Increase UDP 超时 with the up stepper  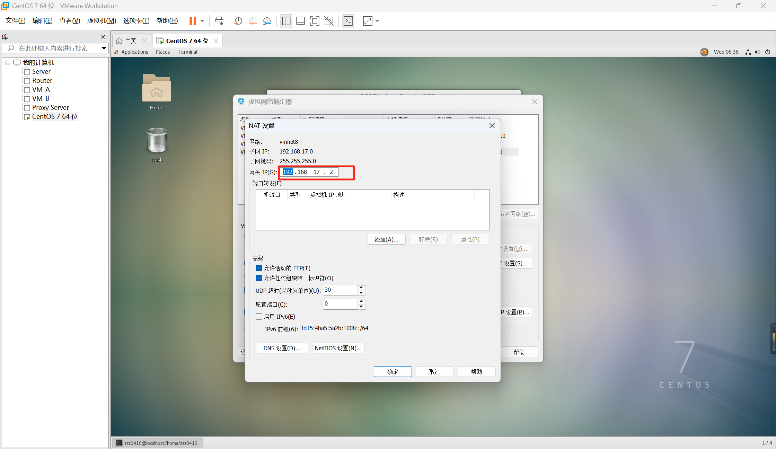point(361,288)
